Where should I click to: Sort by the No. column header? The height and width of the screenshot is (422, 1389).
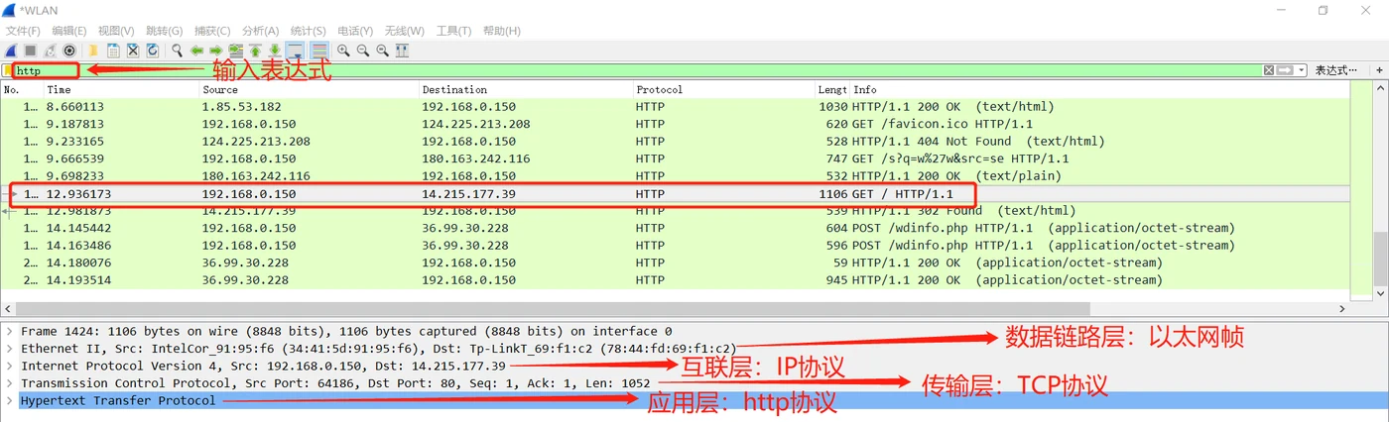22,89
